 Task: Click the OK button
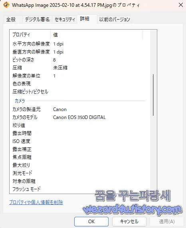(91, 222)
